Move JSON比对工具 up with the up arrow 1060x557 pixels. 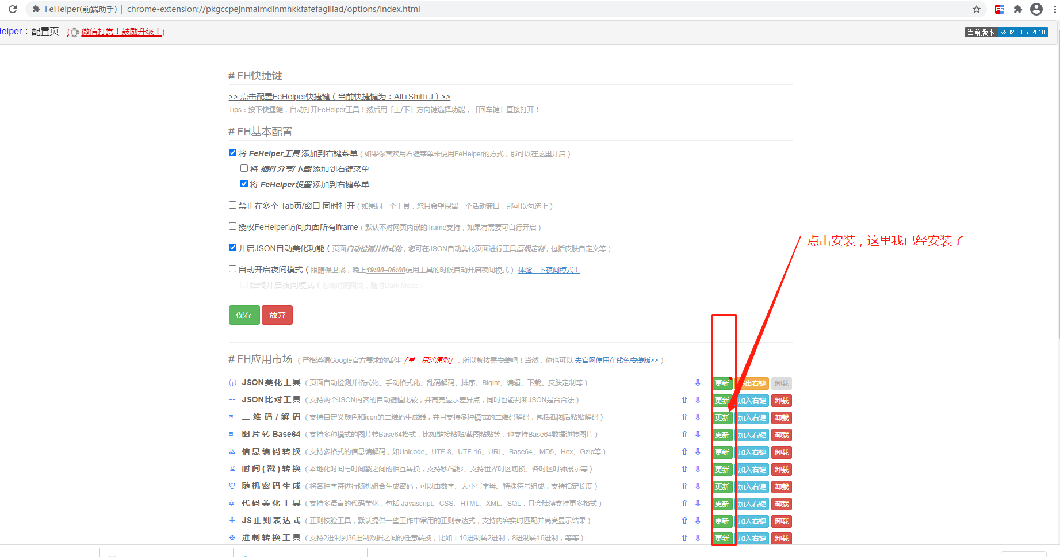coord(684,400)
